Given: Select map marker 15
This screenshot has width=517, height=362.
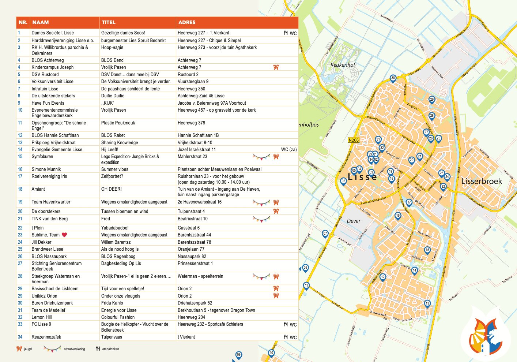Looking at the screenshot, I should click(x=427, y=251).
